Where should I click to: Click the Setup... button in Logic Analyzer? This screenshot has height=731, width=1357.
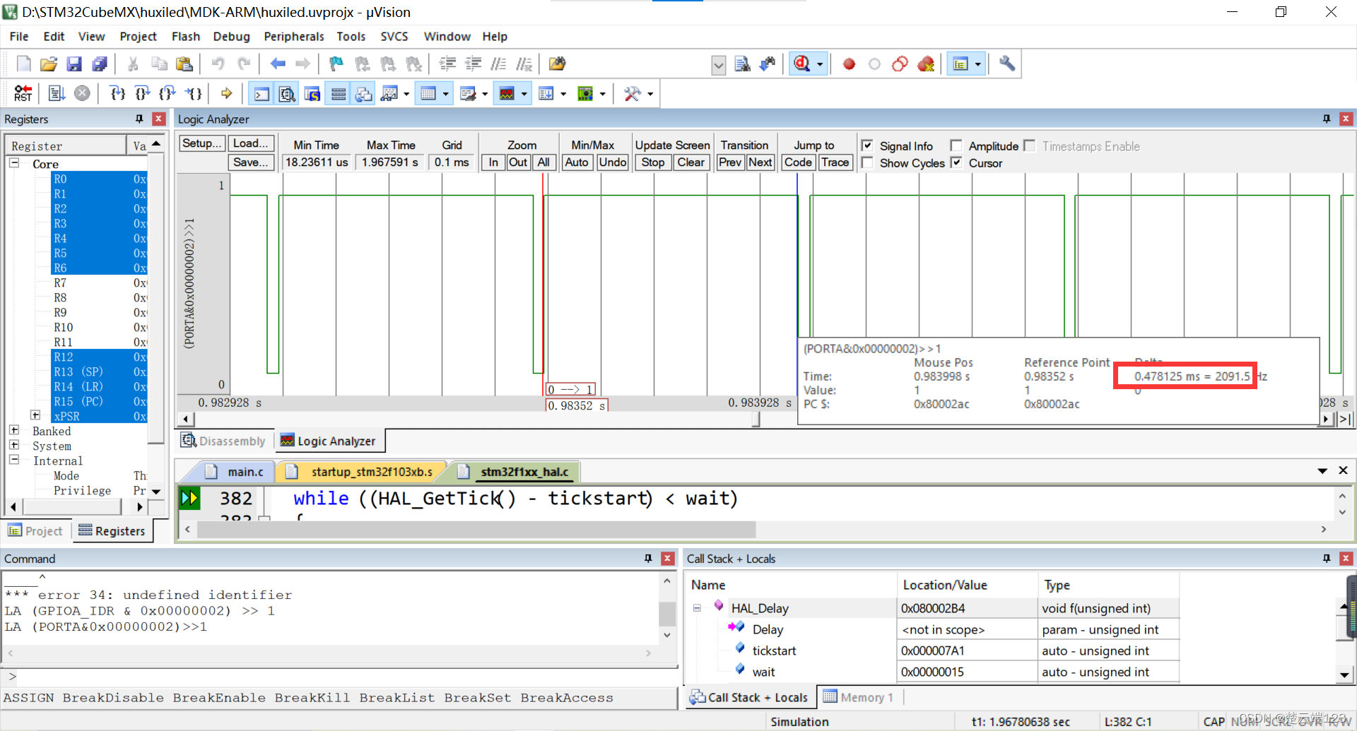click(x=201, y=143)
